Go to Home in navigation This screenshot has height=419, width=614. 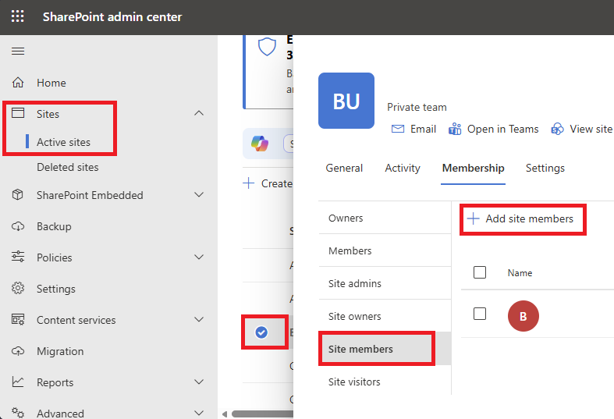(x=51, y=83)
